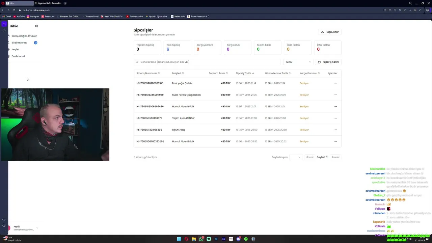
Task: Open the browser tab search magnifier
Action: [410, 3]
